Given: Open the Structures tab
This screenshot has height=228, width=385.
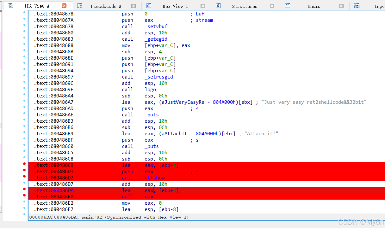Looking at the screenshot, I should click(x=245, y=6).
